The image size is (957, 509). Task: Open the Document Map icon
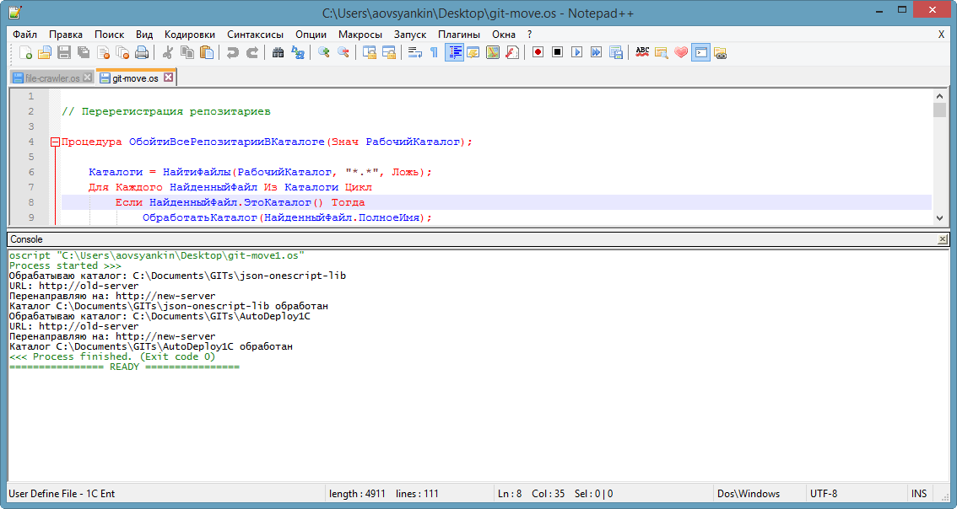[x=493, y=53]
